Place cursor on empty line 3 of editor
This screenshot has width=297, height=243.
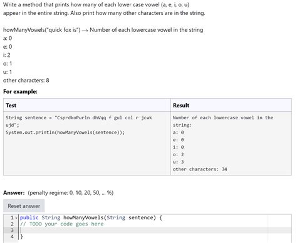(x=155, y=230)
